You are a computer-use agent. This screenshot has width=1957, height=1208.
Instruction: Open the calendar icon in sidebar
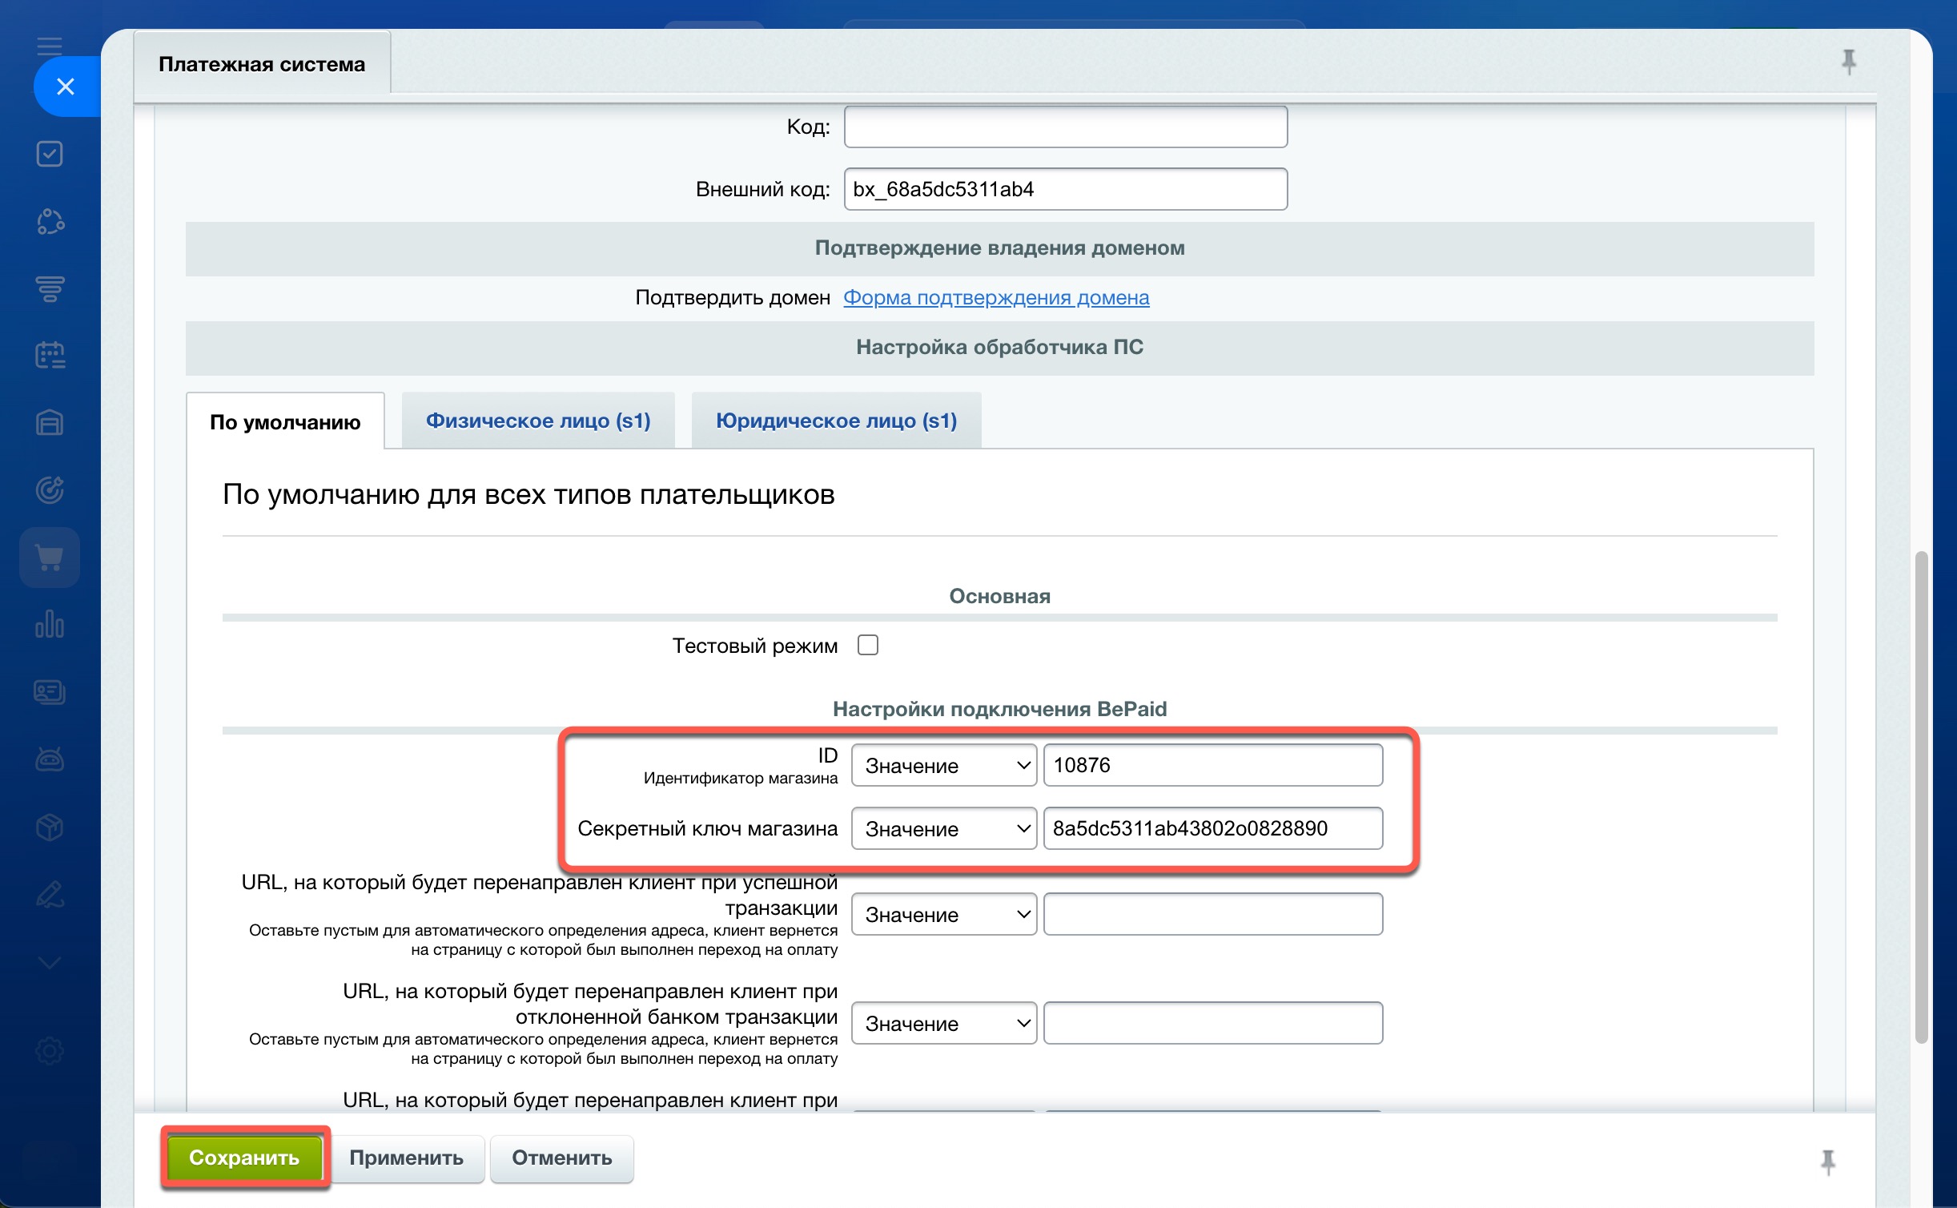point(50,355)
